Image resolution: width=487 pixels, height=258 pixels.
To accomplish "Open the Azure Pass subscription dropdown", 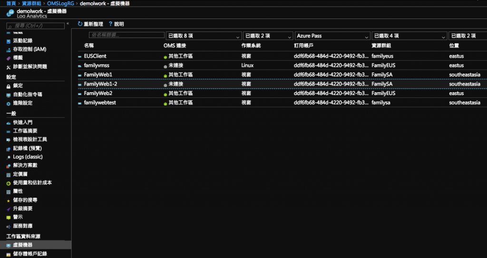I will click(332, 36).
